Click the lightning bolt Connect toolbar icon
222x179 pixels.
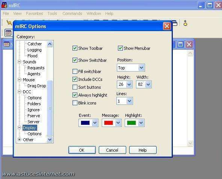(9, 22)
